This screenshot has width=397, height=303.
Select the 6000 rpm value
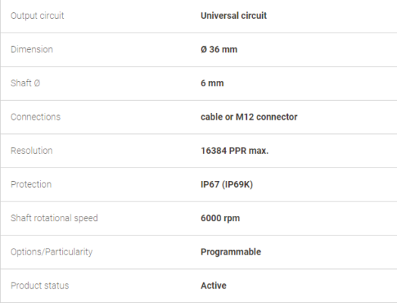220,218
